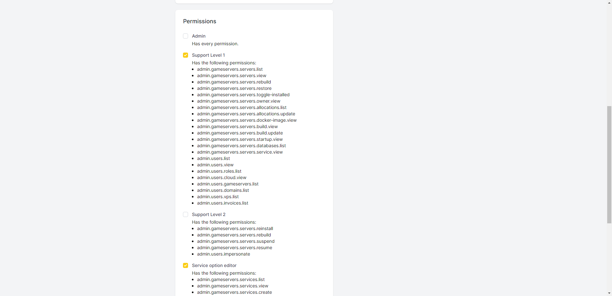Screen dimensions: 612x296
Task: Click the scrollbar down arrow
Action: 609,293
